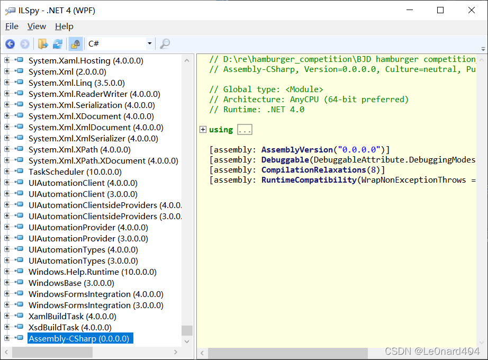Select System.Xml.Serialization (4.0.0.0)

(92, 105)
